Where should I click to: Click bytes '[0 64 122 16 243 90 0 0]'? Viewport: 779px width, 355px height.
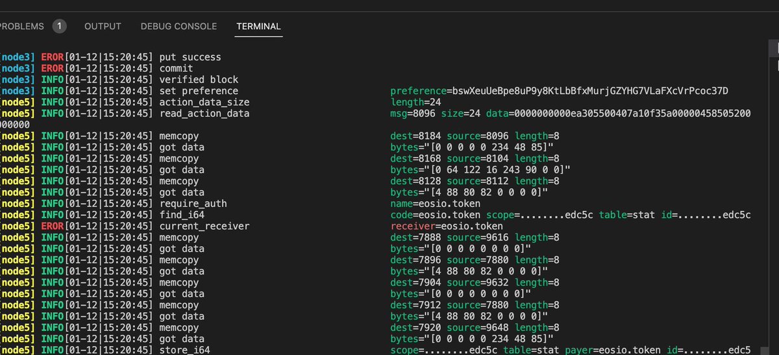click(480, 170)
